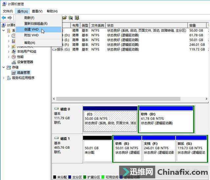Sort by the 容量 column header
The image size is (210, 180).
click(197, 25)
